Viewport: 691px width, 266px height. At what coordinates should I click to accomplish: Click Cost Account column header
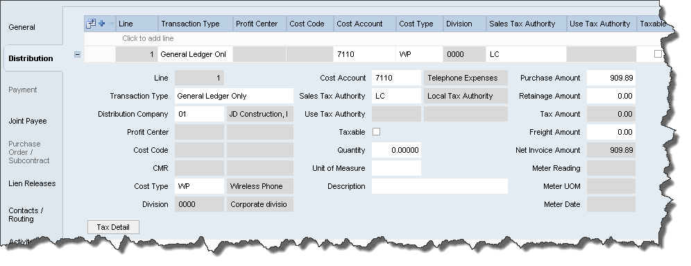365,24
